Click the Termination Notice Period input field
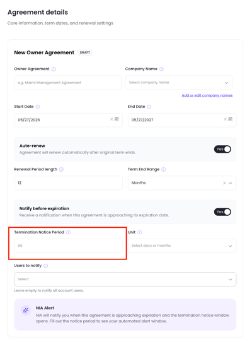The height and width of the screenshot is (344, 252). point(68,246)
